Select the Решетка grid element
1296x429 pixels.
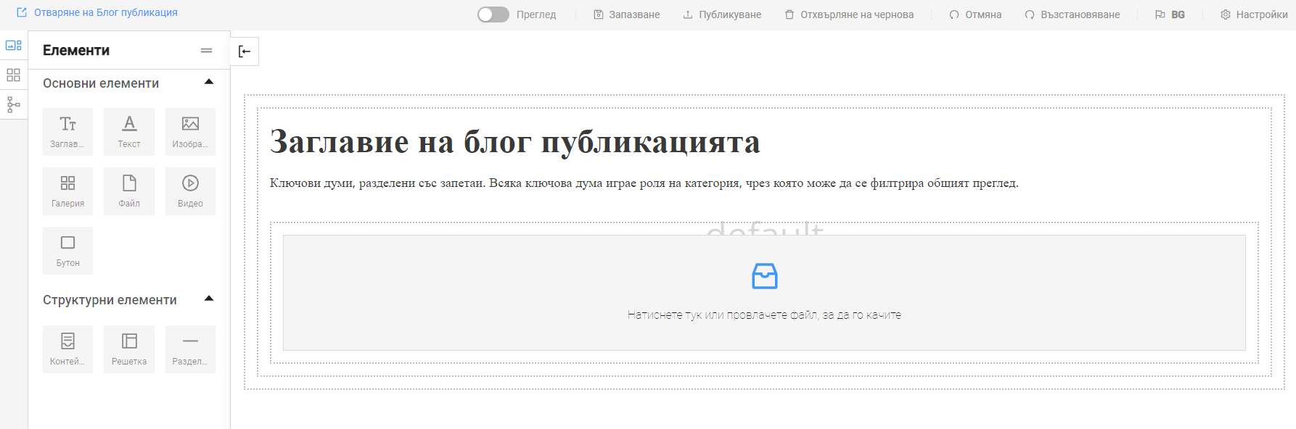click(x=129, y=349)
